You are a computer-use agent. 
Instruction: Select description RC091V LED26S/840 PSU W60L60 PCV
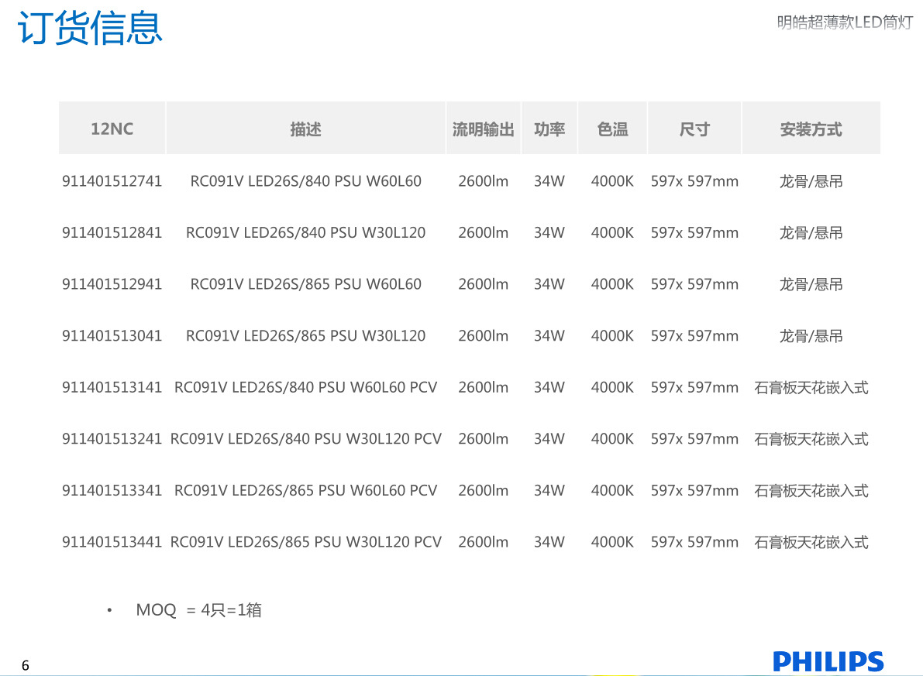pos(305,388)
